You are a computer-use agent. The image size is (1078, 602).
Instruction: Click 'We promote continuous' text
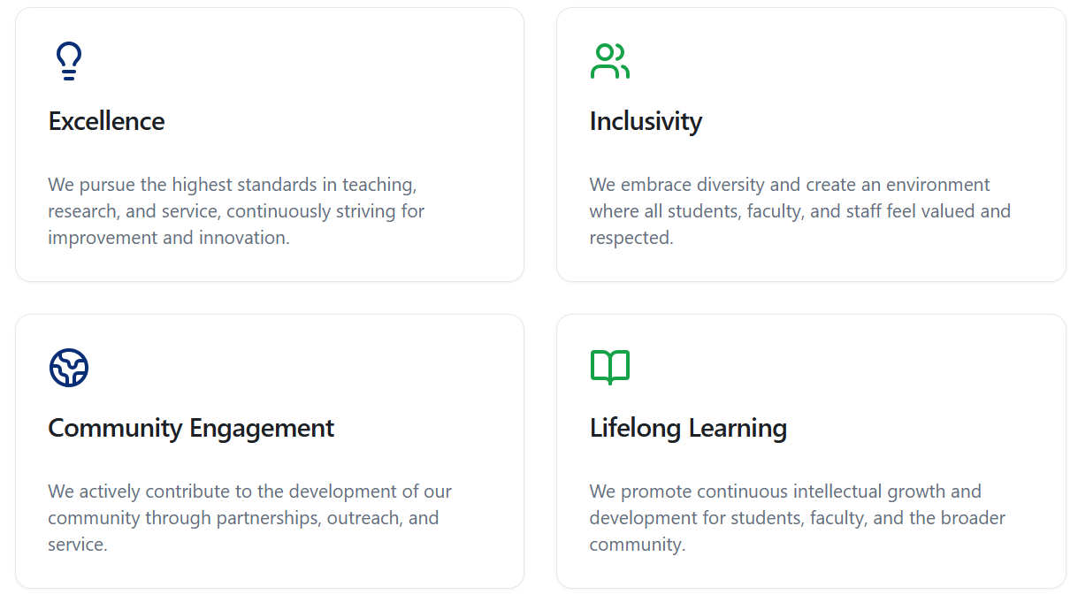click(688, 492)
